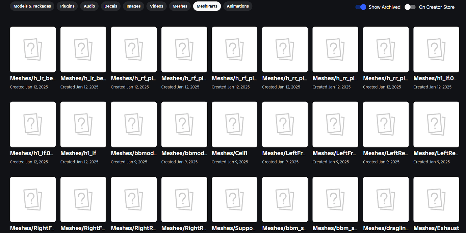
Task: Click the created date under Meshes/Cell1
Action: point(230,162)
